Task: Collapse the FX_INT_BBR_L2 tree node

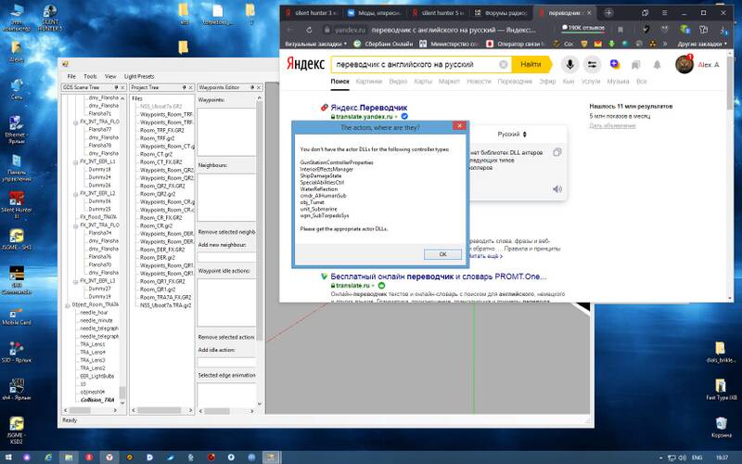Action: [x=75, y=194]
